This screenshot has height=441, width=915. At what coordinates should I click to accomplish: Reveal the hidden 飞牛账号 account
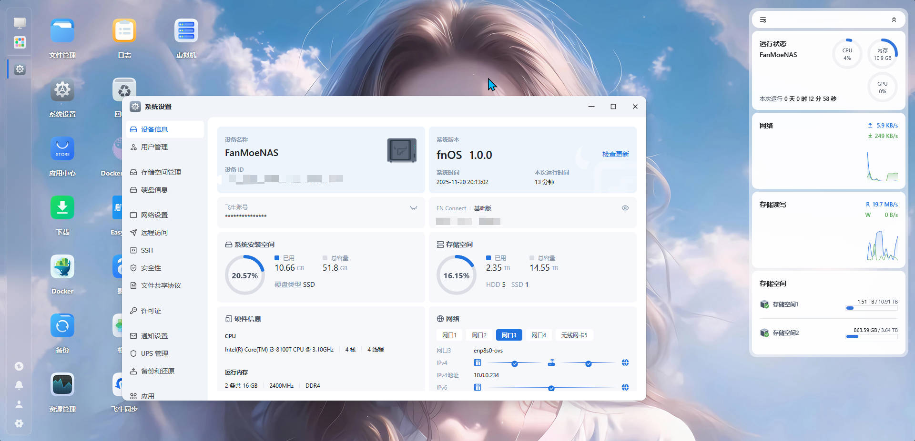coord(414,208)
